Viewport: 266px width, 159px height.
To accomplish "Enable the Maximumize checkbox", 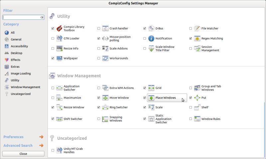I will coord(53,98).
